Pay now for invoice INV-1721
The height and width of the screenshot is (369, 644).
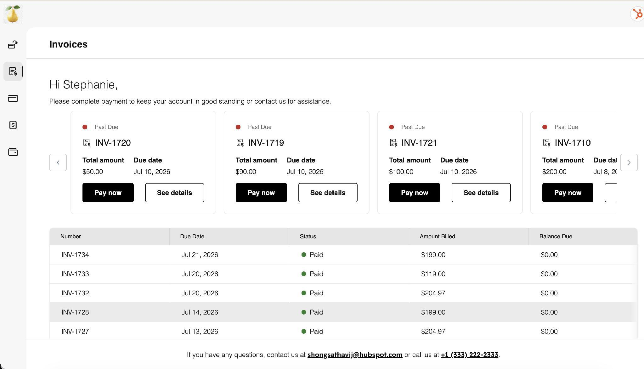pyautogui.click(x=414, y=192)
